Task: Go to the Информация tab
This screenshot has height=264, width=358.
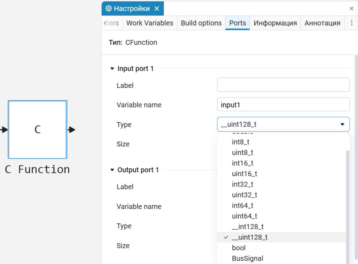Action: click(x=275, y=23)
